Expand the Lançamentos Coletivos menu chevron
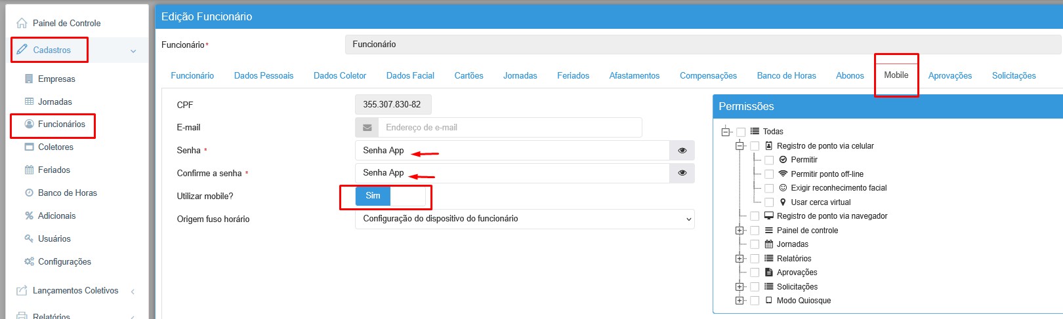Image resolution: width=1063 pixels, height=319 pixels. (x=133, y=291)
